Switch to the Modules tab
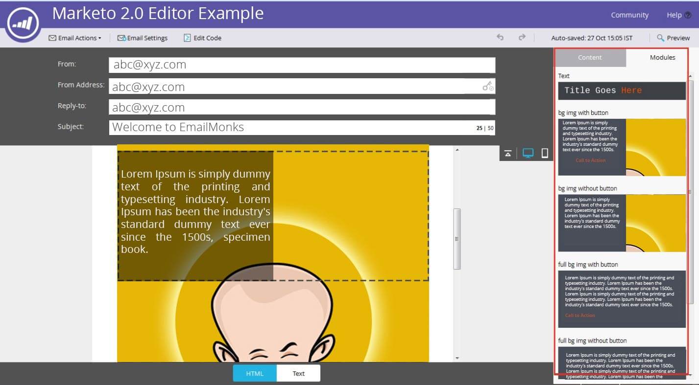This screenshot has height=385, width=699. point(662,57)
